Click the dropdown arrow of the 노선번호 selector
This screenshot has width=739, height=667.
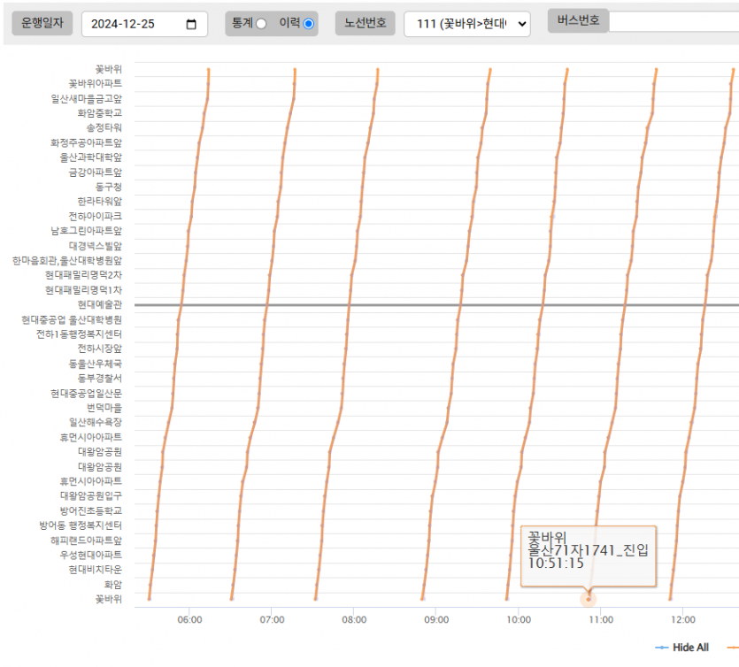click(520, 24)
